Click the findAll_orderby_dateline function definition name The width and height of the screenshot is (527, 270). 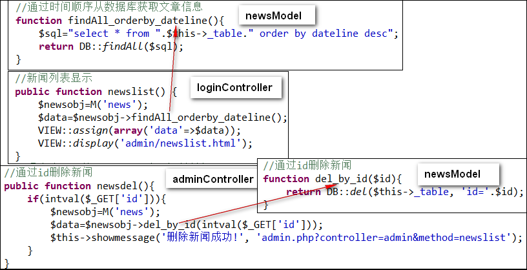[x=138, y=21]
